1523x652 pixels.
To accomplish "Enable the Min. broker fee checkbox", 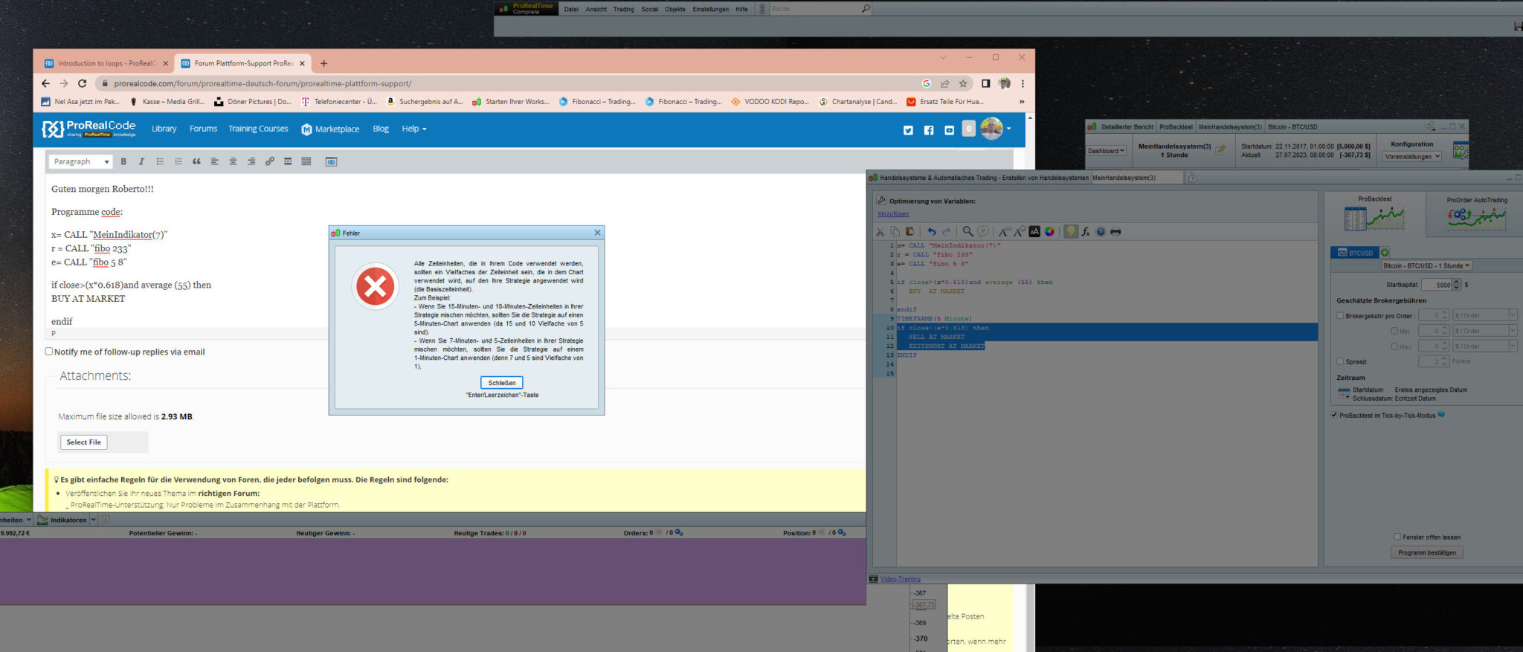I will click(1394, 331).
